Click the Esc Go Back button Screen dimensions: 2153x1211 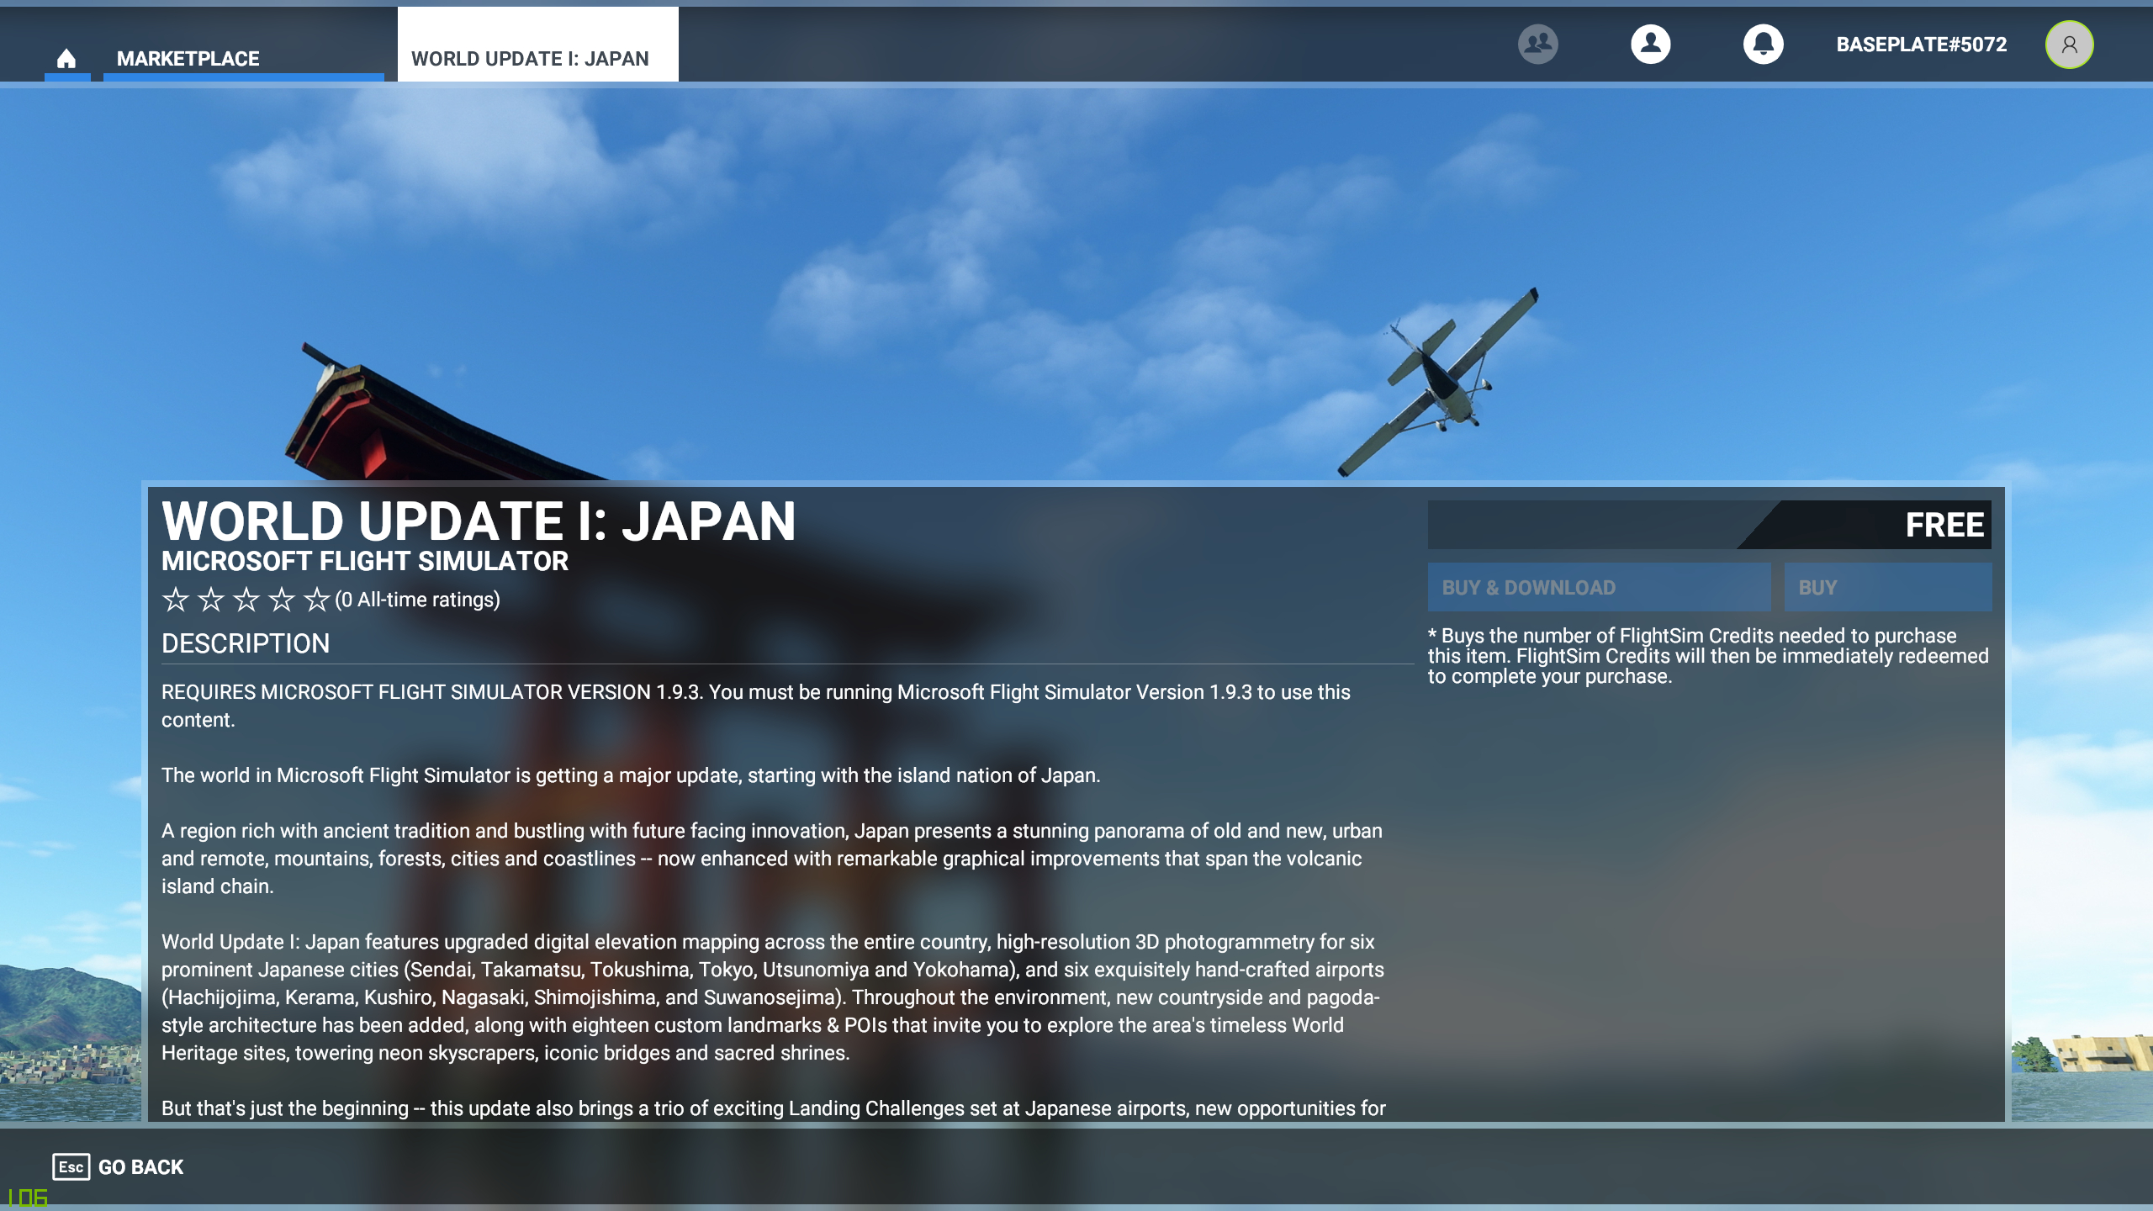(118, 1166)
